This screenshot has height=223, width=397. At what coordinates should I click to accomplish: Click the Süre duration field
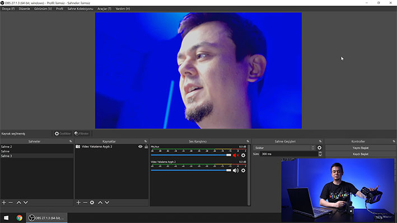click(288, 154)
